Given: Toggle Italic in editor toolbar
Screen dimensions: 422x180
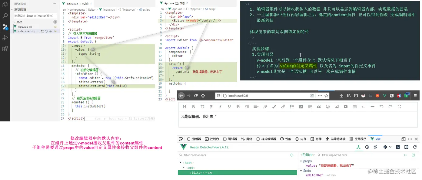Looking at the screenshot, I should (220, 107).
